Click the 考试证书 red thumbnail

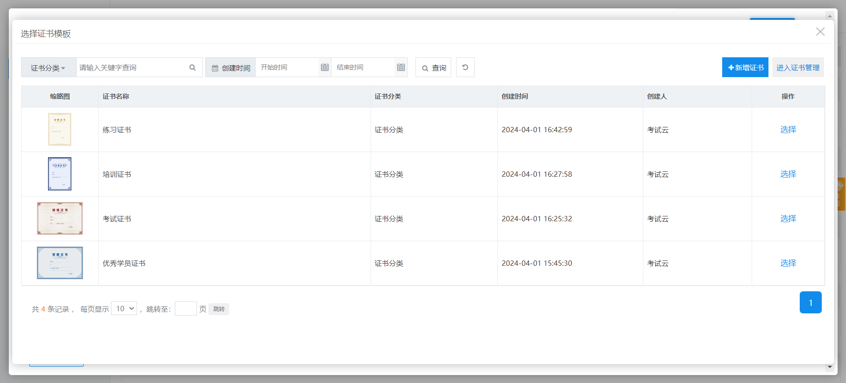(x=59, y=219)
